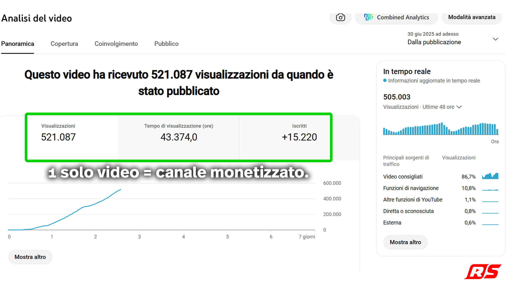This screenshot has width=506, height=284.
Task: Select the Tempo di visualizzazione metric card
Action: tap(179, 137)
